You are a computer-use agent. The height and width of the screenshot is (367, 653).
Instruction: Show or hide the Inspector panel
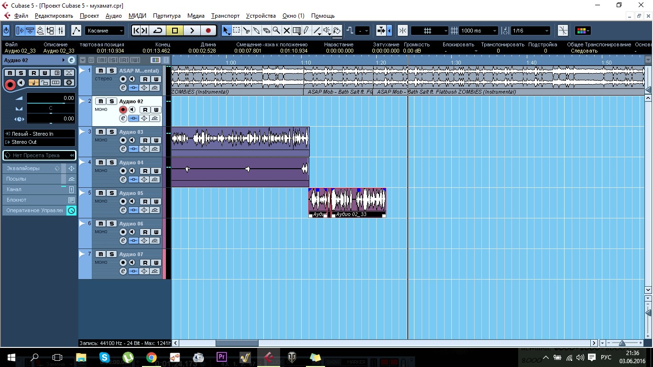pyautogui.click(x=20, y=31)
